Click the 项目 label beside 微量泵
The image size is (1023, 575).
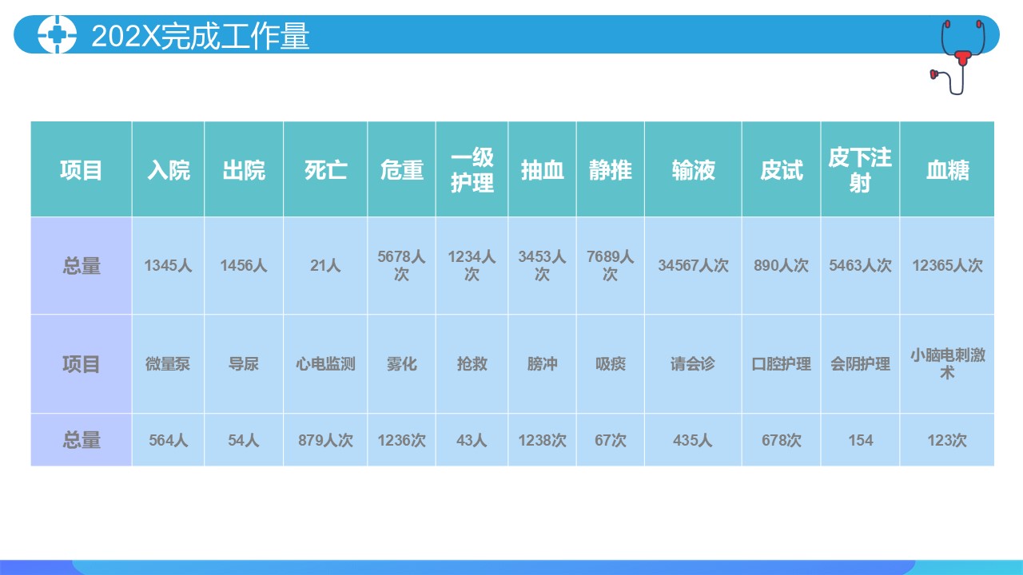[x=82, y=364]
